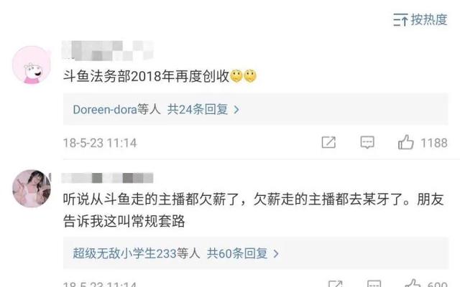Click chevron arrow after 共24条回复
460x287 pixels.
[236, 110]
